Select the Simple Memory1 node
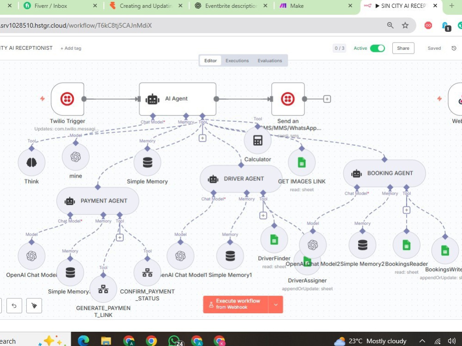The height and width of the screenshot is (346, 462). [x=230, y=256]
